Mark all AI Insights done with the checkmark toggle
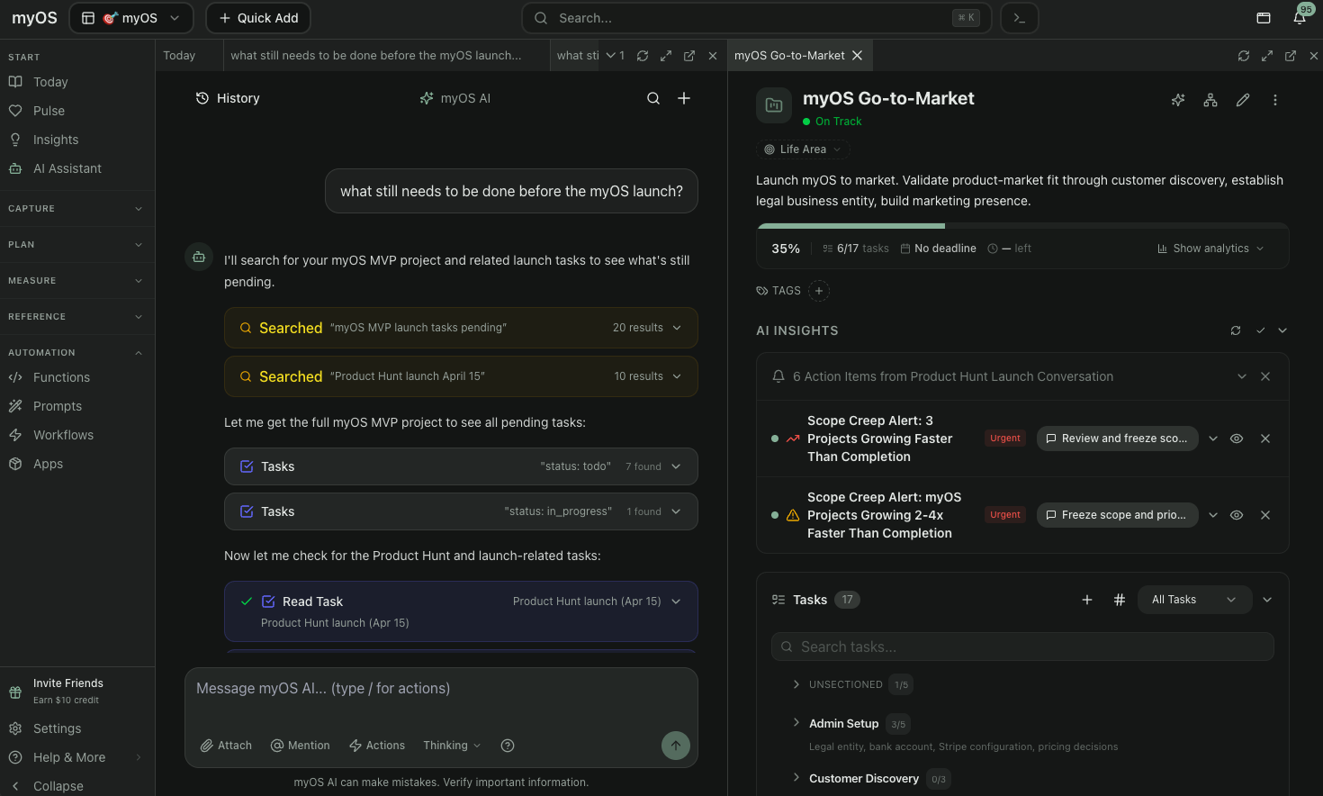Image resolution: width=1323 pixels, height=796 pixels. pyautogui.click(x=1260, y=330)
